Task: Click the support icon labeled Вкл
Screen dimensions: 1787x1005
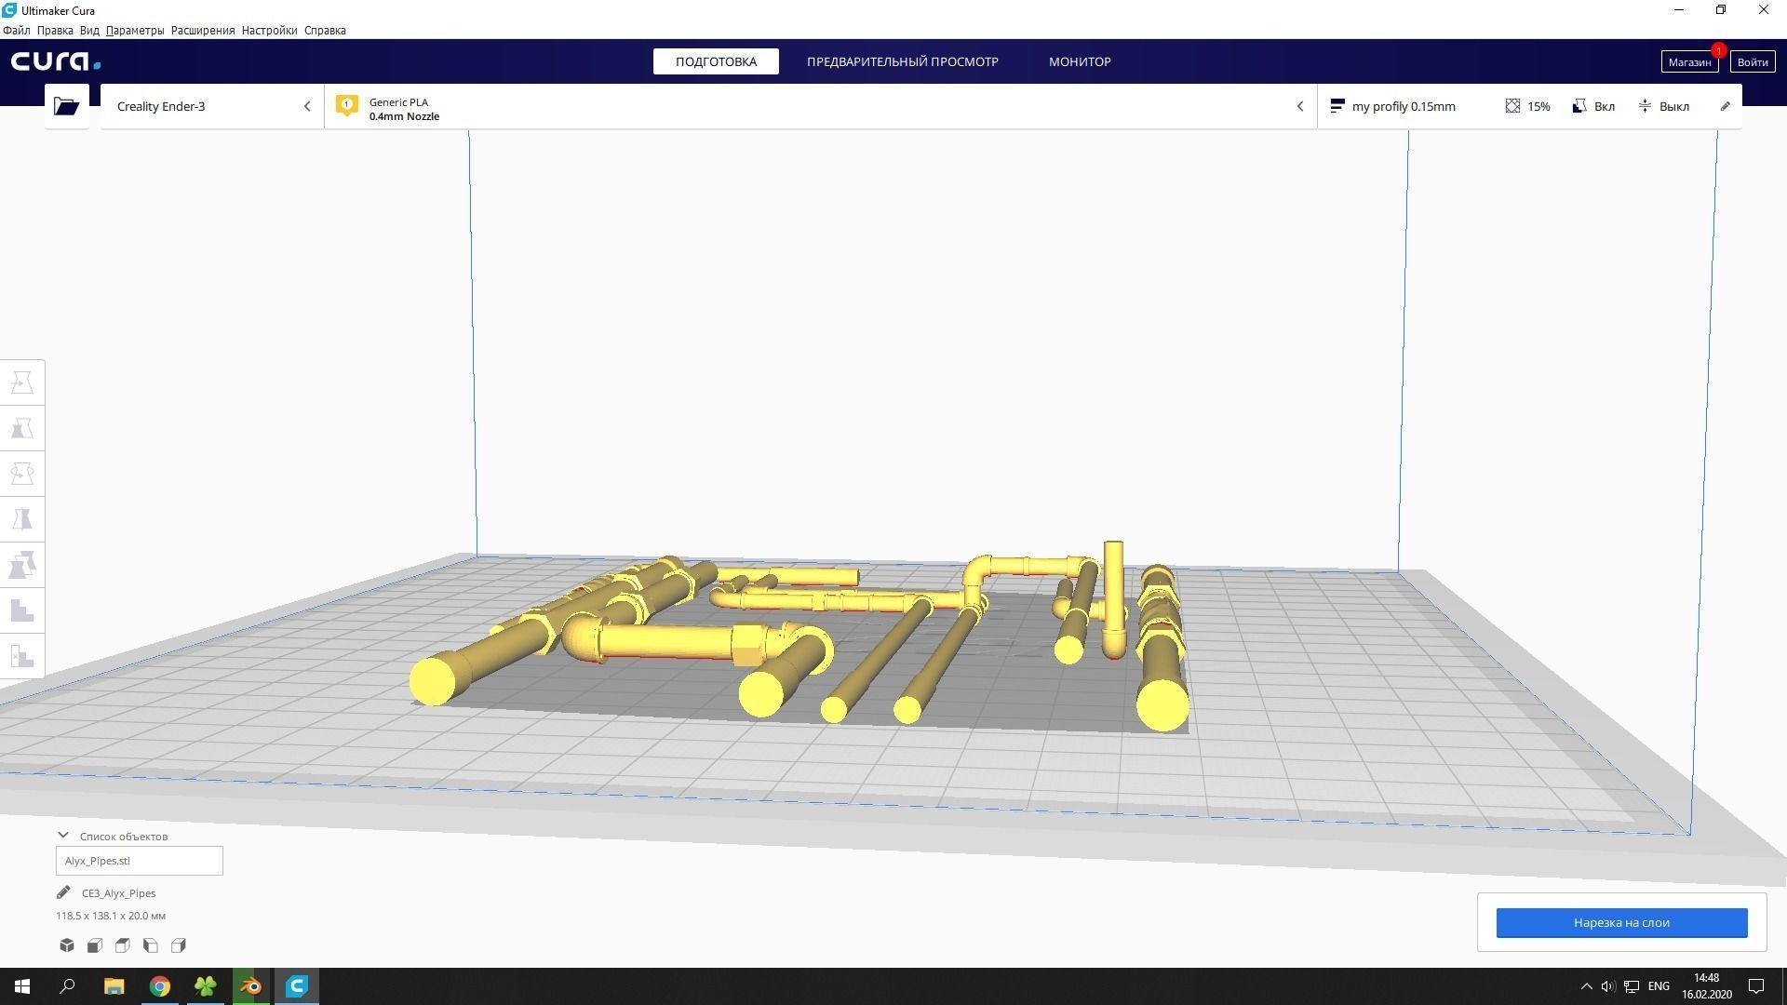Action: pos(1579,106)
